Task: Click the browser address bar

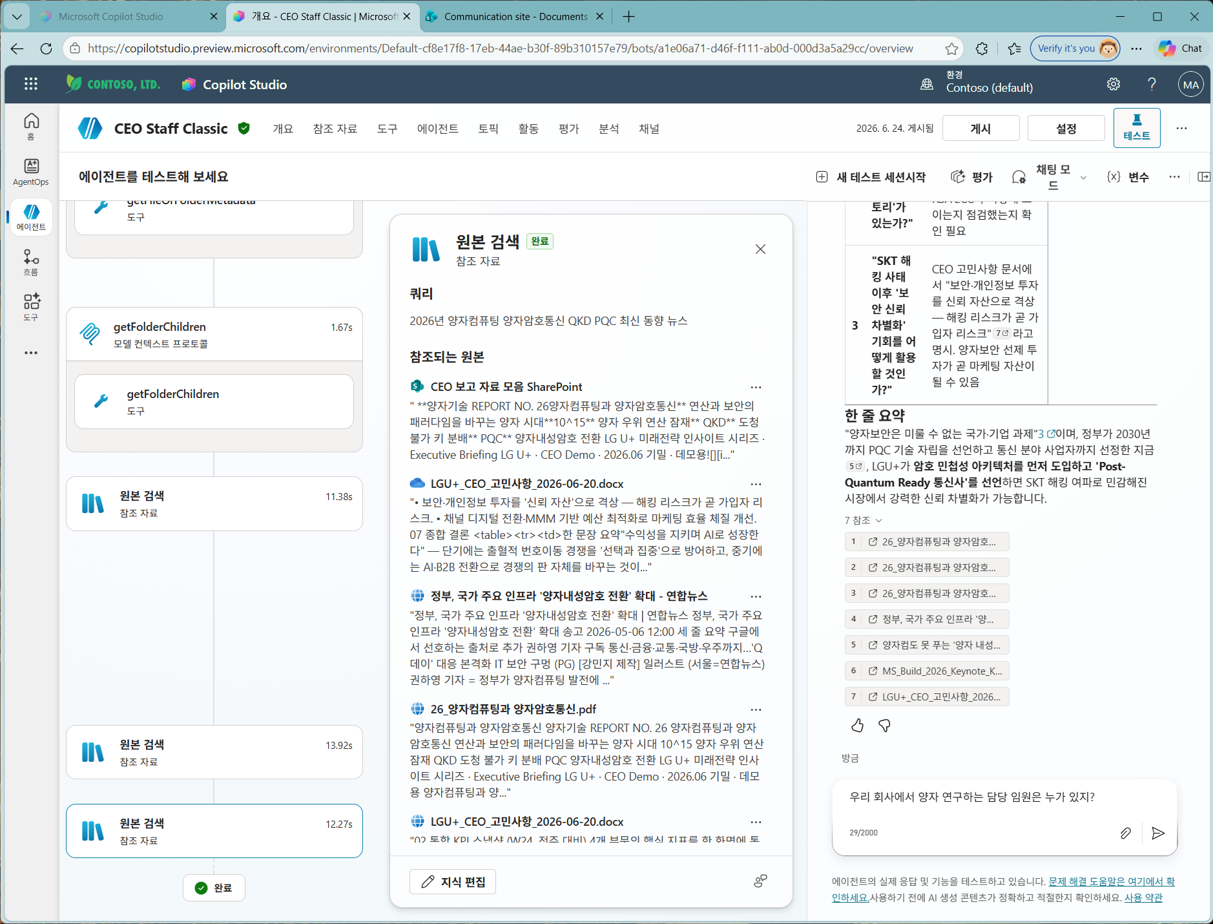Action: [x=500, y=48]
